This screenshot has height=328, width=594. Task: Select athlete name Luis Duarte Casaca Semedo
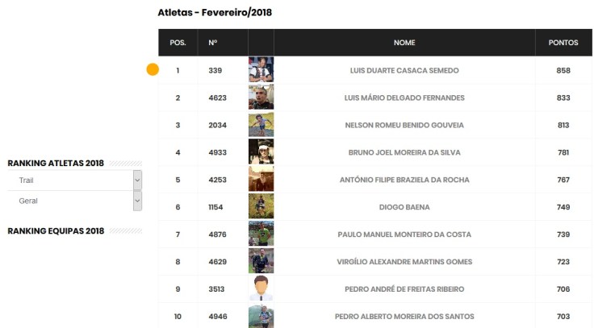404,70
